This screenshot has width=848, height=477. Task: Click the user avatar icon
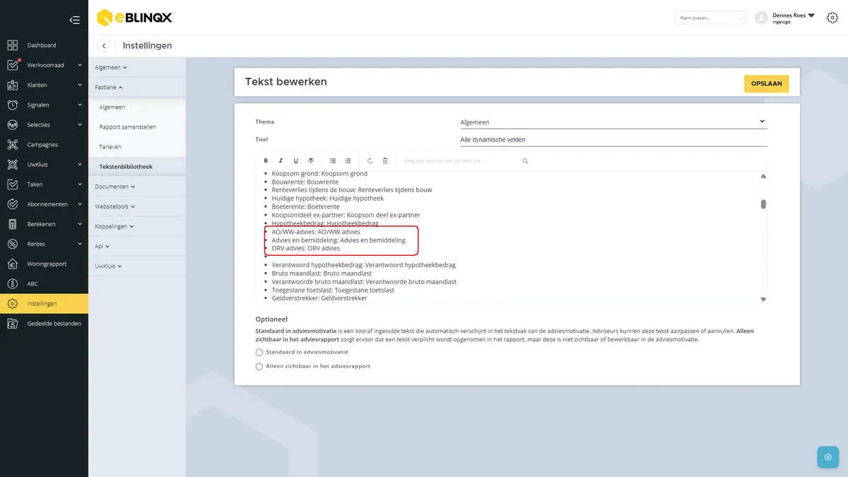tap(761, 18)
